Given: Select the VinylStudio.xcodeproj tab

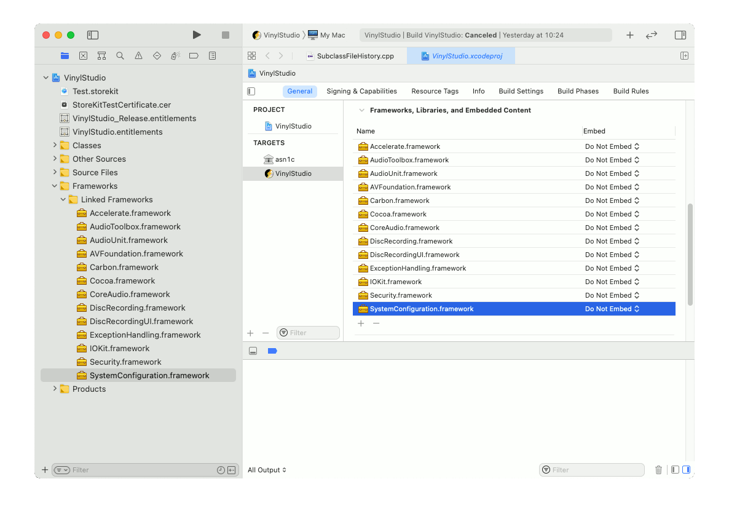Looking at the screenshot, I should click(x=461, y=56).
